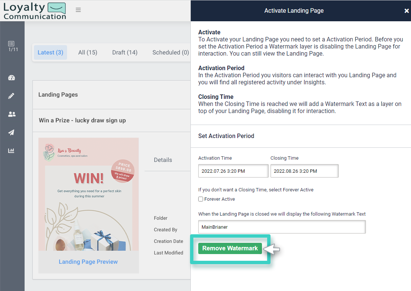Close the Activate Landing Page panel
The width and height of the screenshot is (411, 291).
click(x=406, y=10)
